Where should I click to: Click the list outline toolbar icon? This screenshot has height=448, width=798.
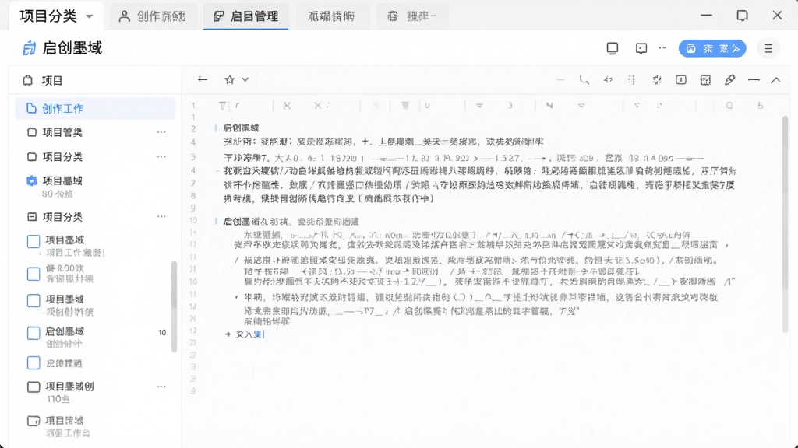tap(631, 80)
